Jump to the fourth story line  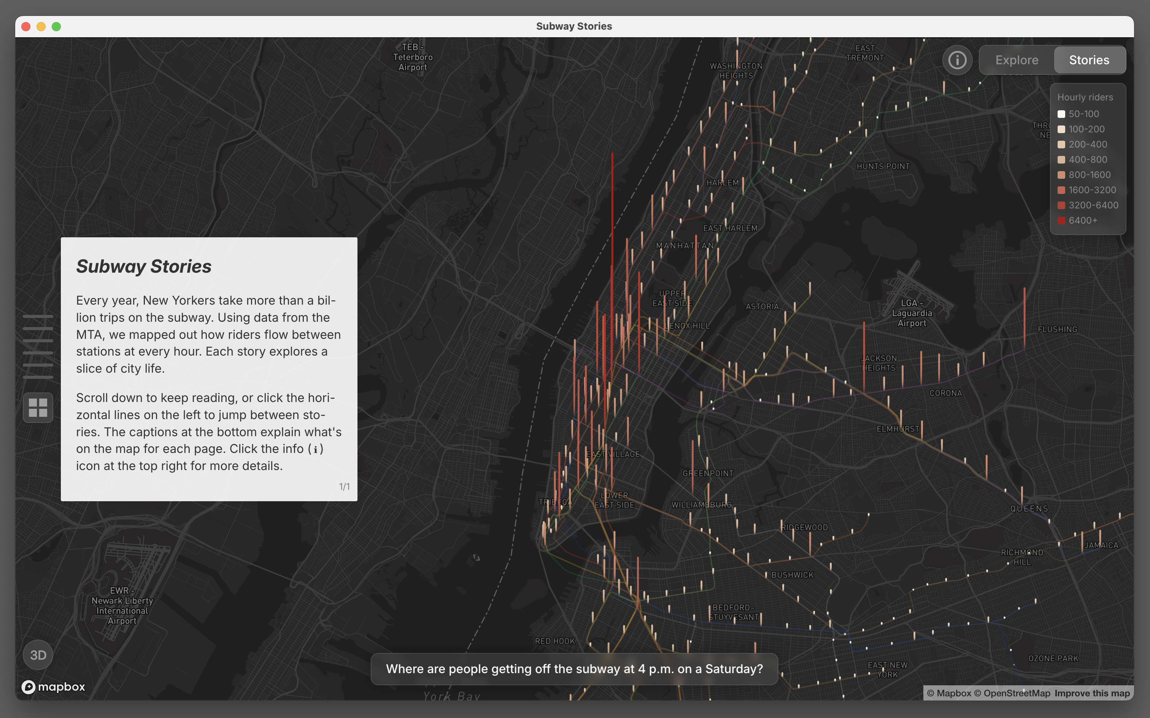click(x=38, y=353)
